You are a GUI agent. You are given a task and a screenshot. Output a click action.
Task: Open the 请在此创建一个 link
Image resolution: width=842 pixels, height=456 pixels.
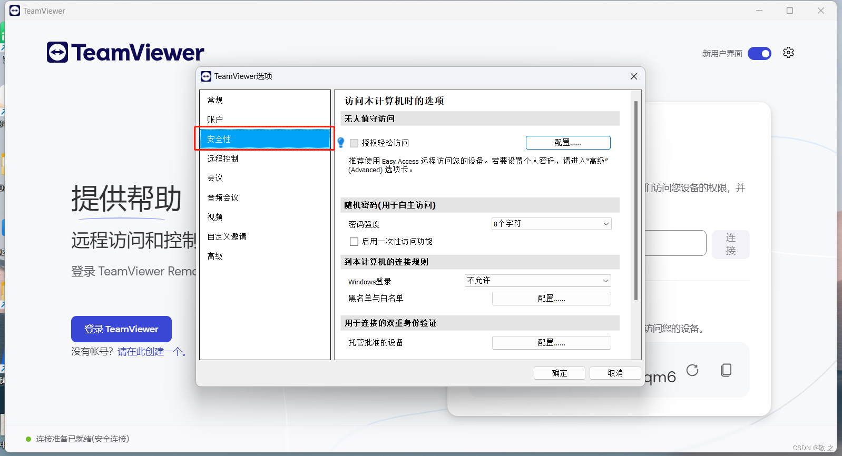[152, 351]
